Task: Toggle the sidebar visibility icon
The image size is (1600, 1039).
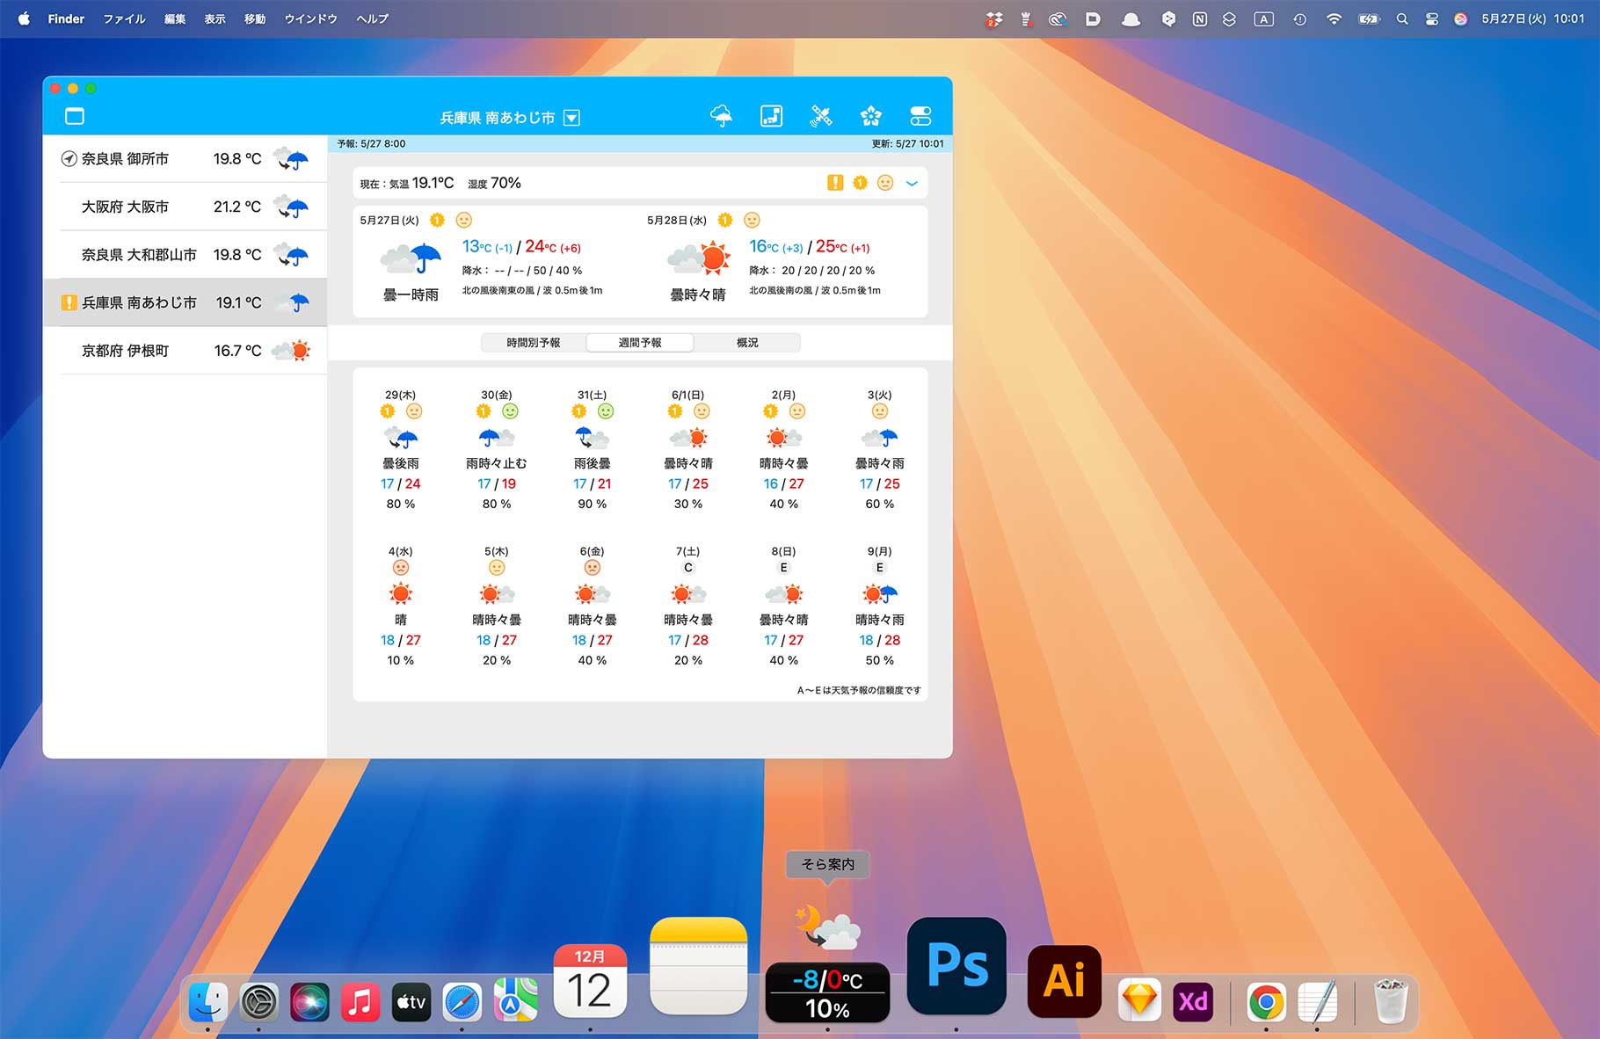Action: point(76,115)
